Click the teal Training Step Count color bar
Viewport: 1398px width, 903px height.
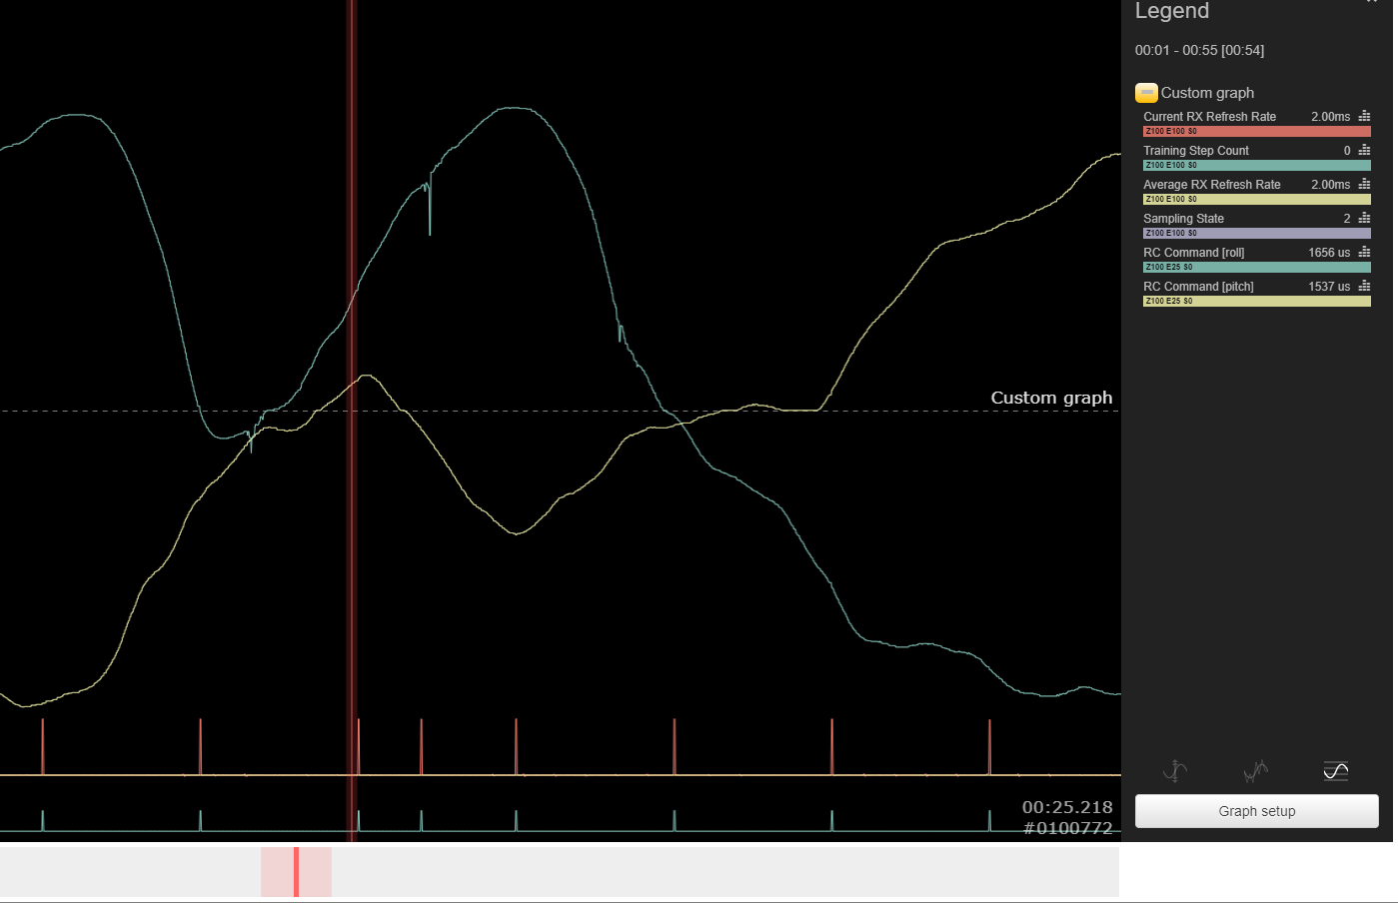click(x=1257, y=165)
